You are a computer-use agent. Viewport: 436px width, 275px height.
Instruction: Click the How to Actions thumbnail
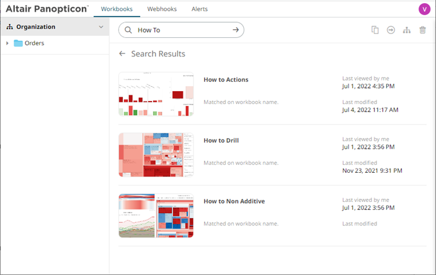[x=156, y=94]
